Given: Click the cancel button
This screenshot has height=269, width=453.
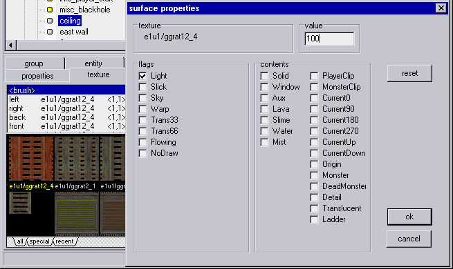Looking at the screenshot, I should 409,239.
